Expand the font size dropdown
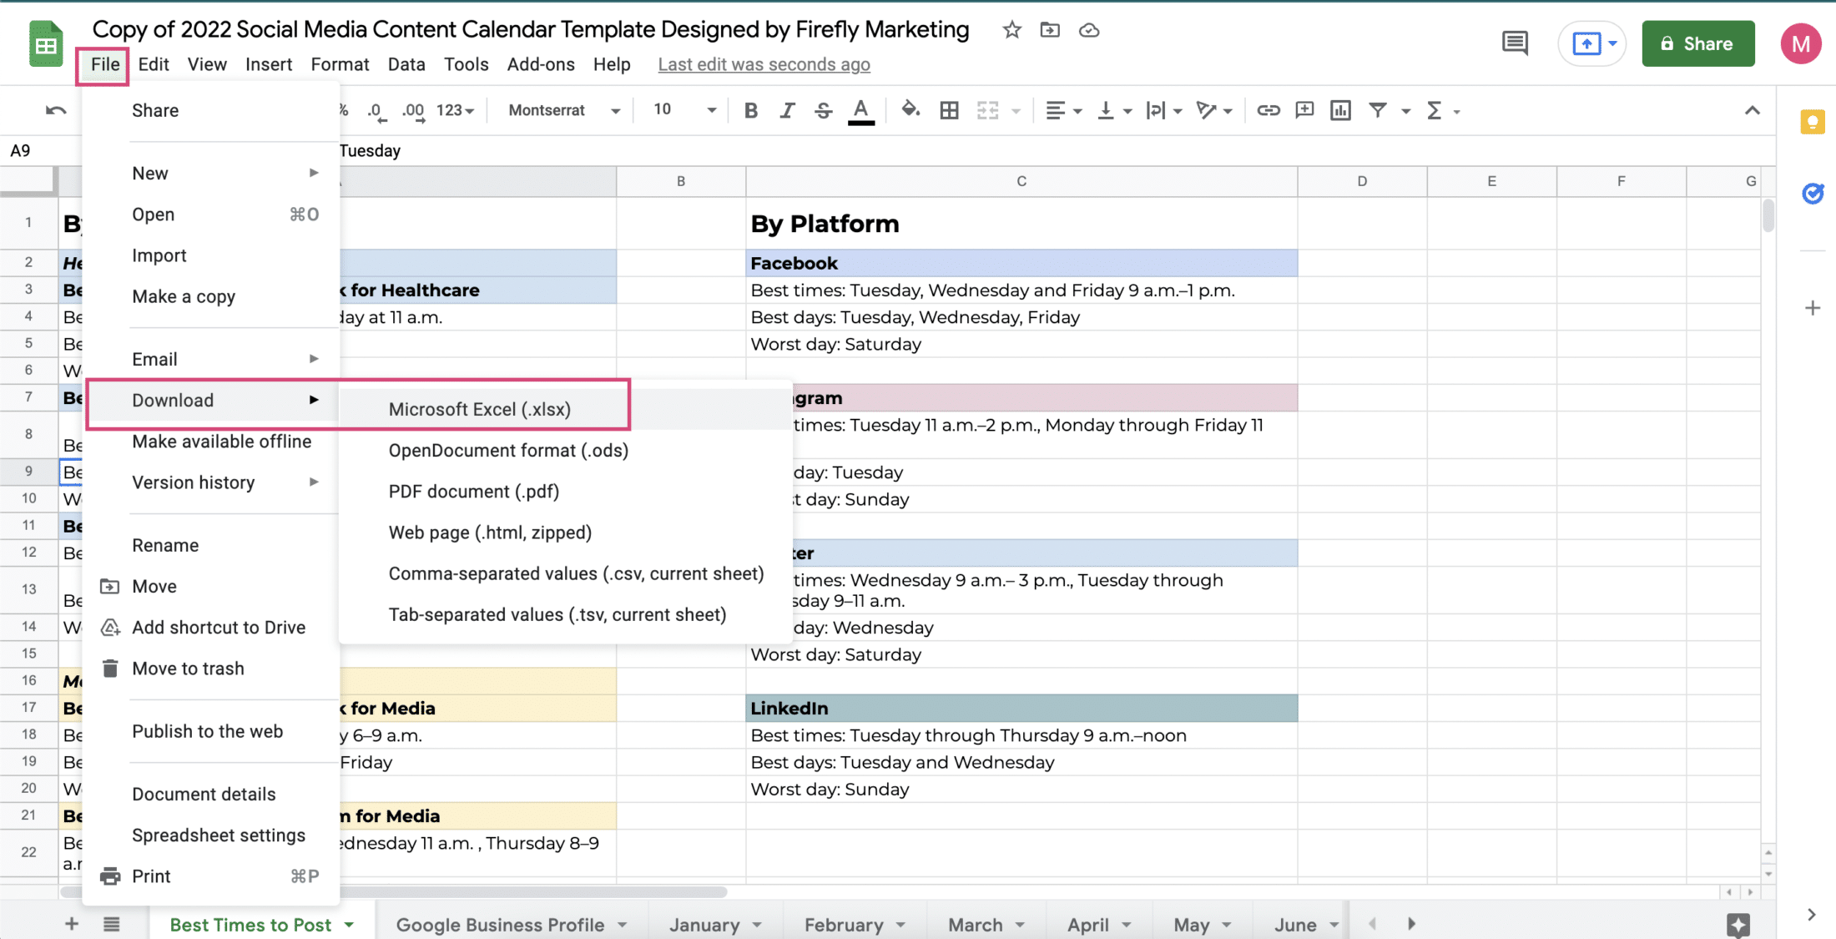 [712, 110]
